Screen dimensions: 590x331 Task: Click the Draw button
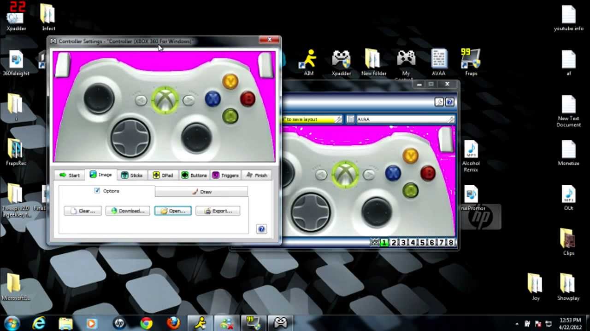coord(201,192)
